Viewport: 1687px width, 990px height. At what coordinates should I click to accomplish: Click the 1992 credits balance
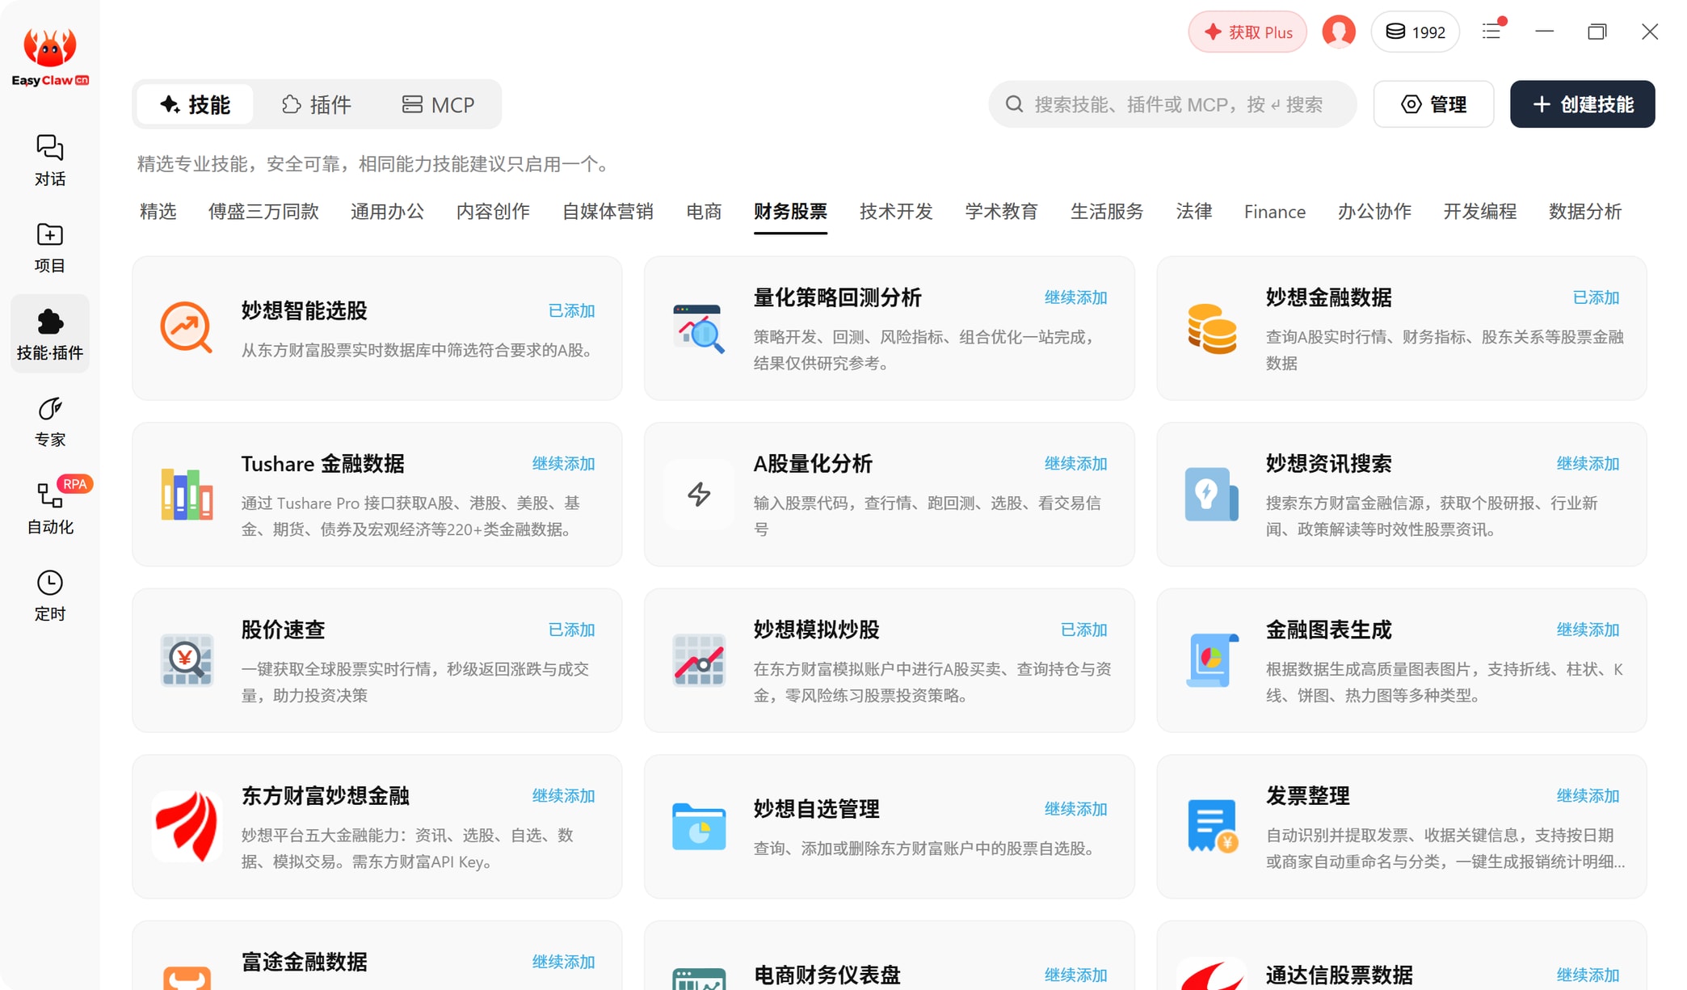tap(1415, 32)
